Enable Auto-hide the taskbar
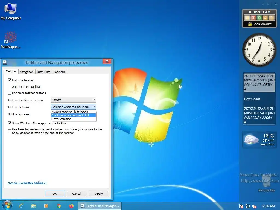This screenshot has width=280, height=210. pos(10,87)
